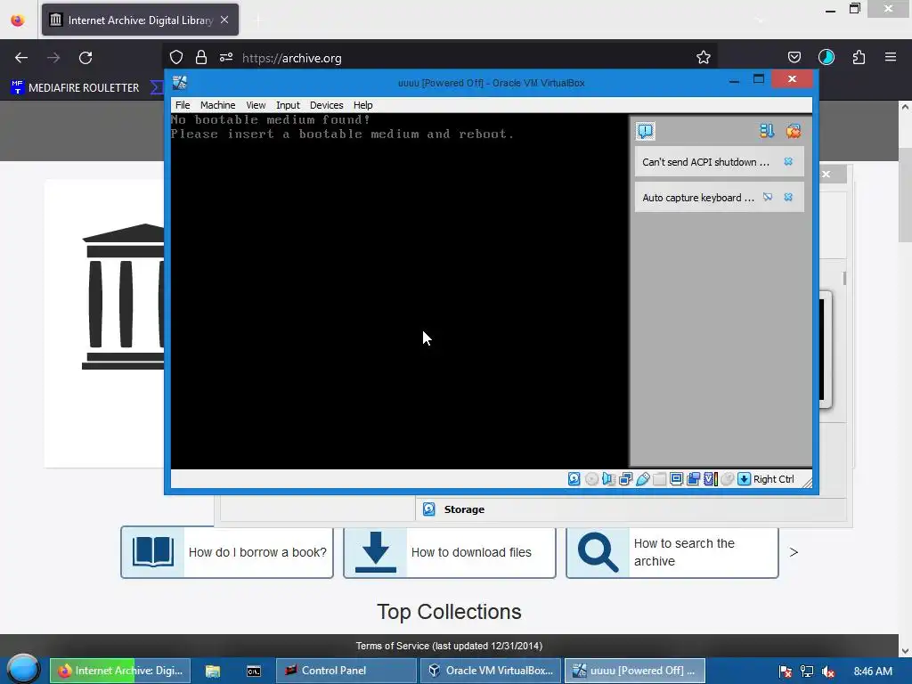Delete all notifications using panel icon
The height and width of the screenshot is (684, 912).
(794, 131)
